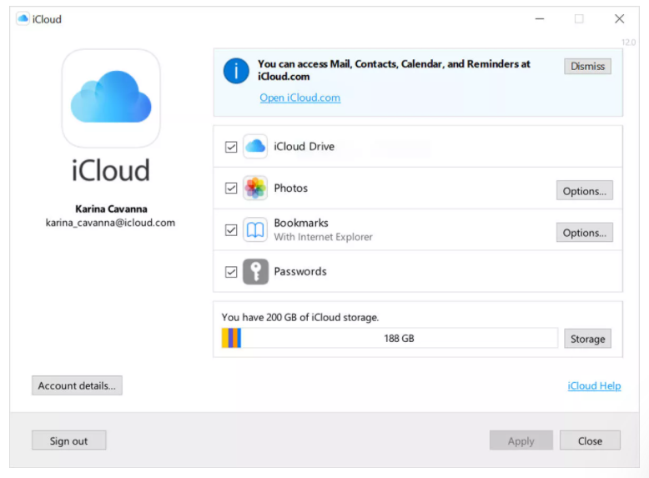Close the iCloud window with X

click(x=619, y=19)
